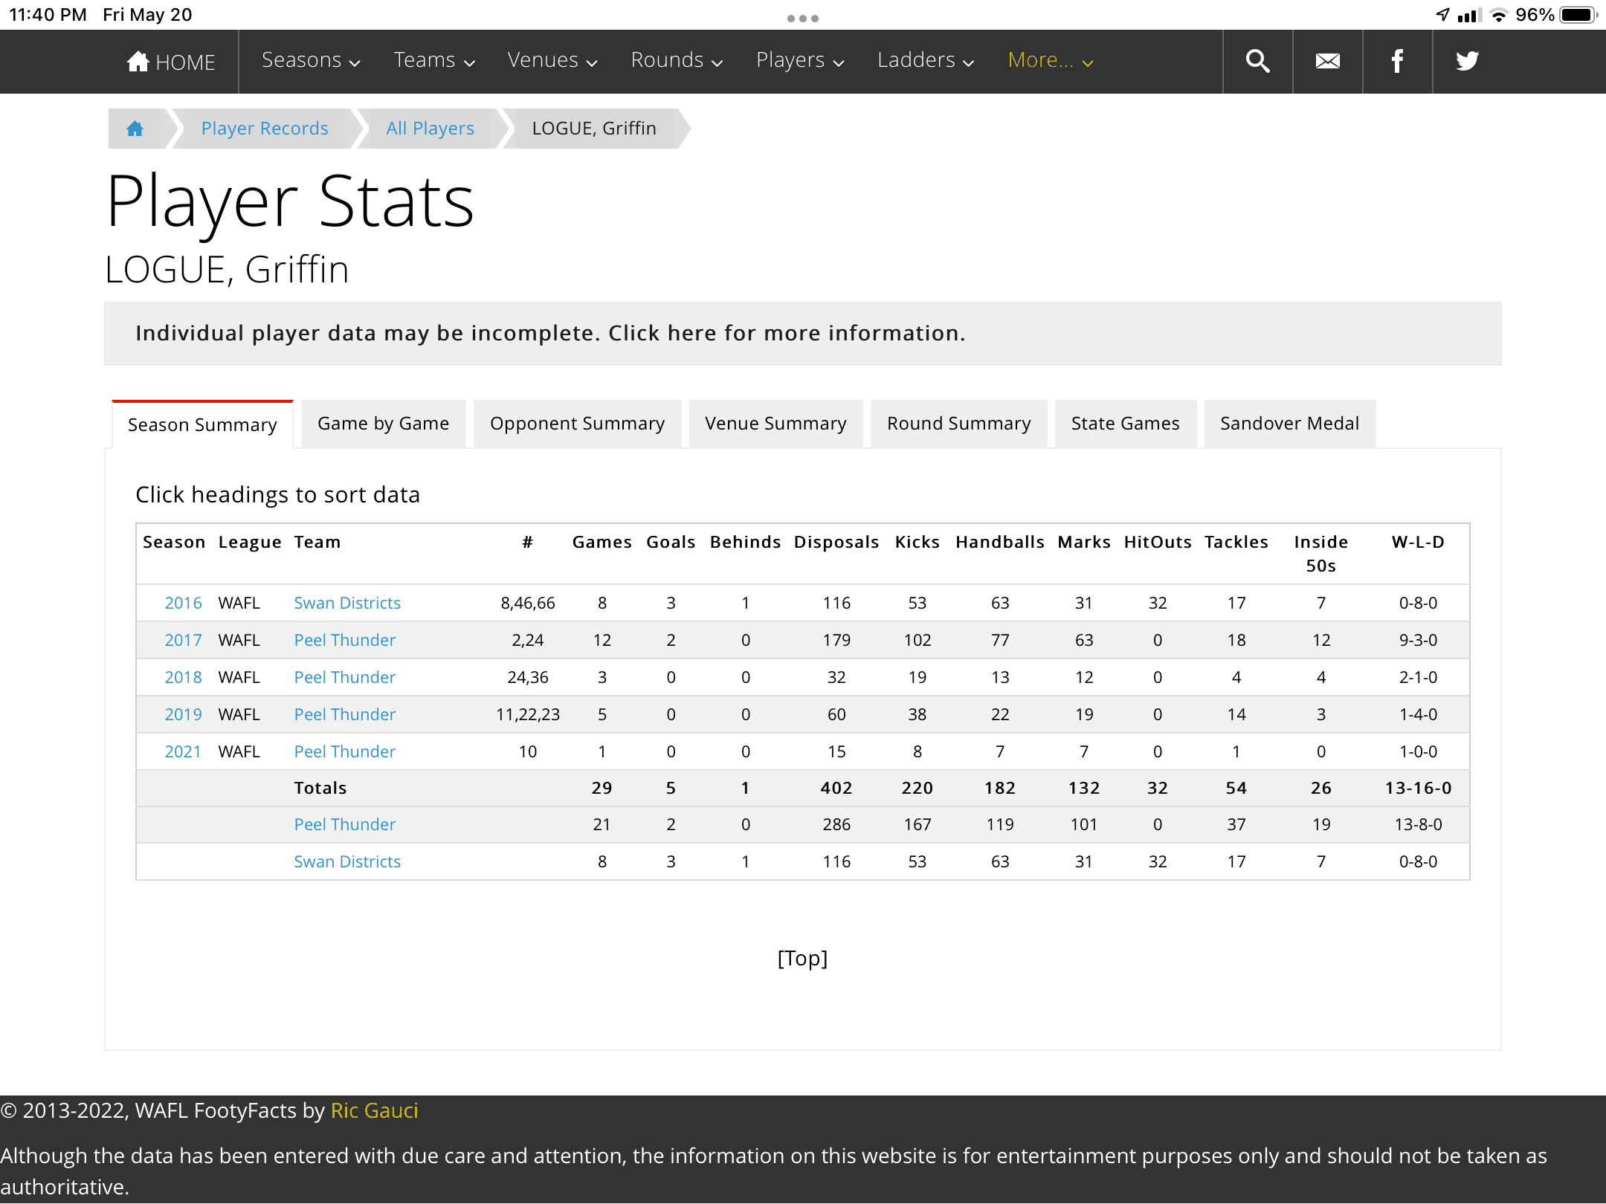Sort table by Goals heading
1606x1204 pixels.
[x=671, y=542]
